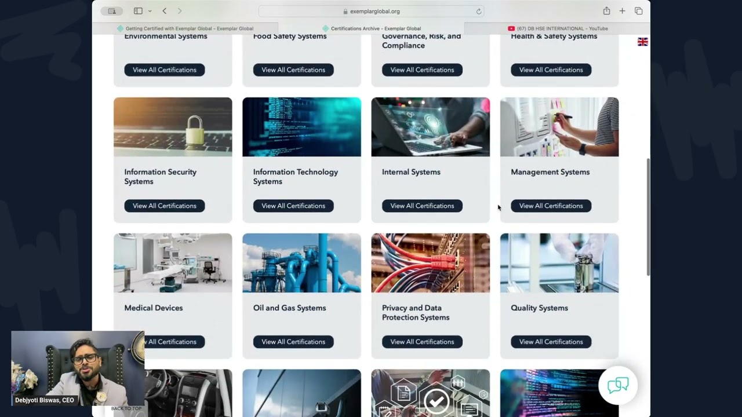Click the Management Systems heading
The height and width of the screenshot is (417, 742).
(550, 172)
